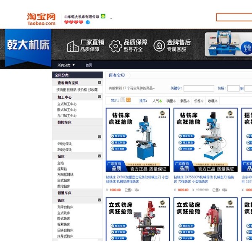Click the 按新品 sort link in sidebar

[x=72, y=90]
